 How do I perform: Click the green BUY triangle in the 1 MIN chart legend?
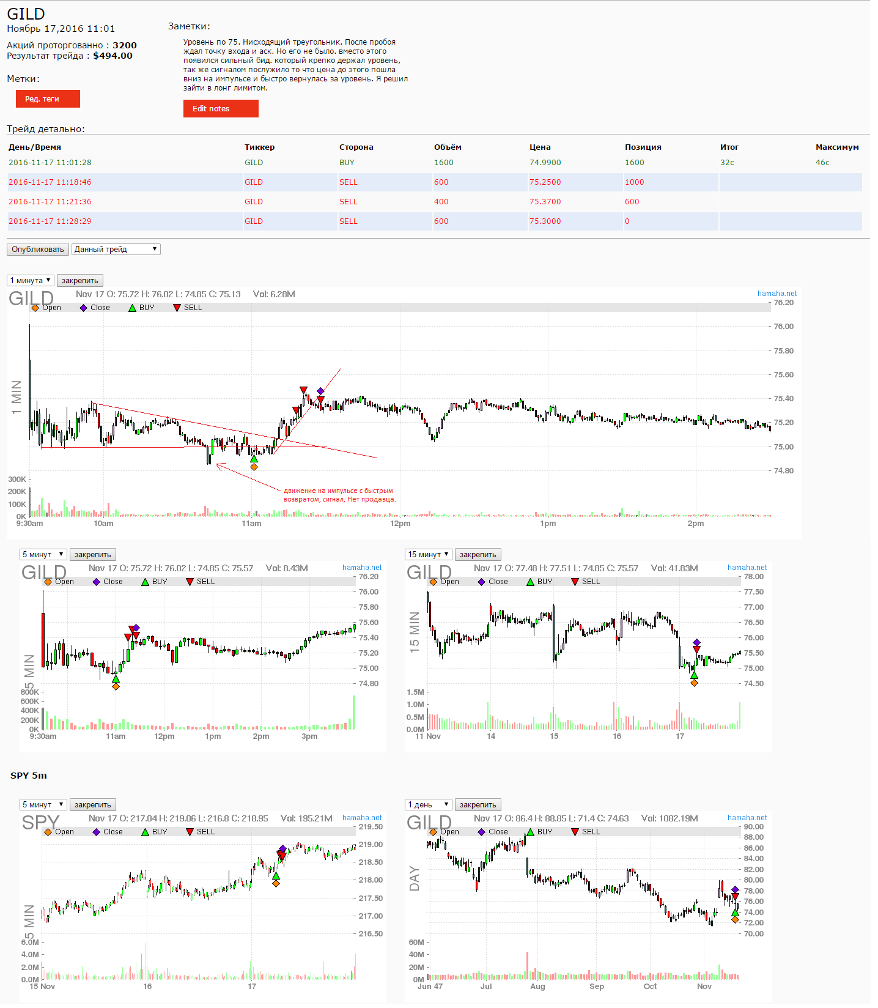click(132, 308)
